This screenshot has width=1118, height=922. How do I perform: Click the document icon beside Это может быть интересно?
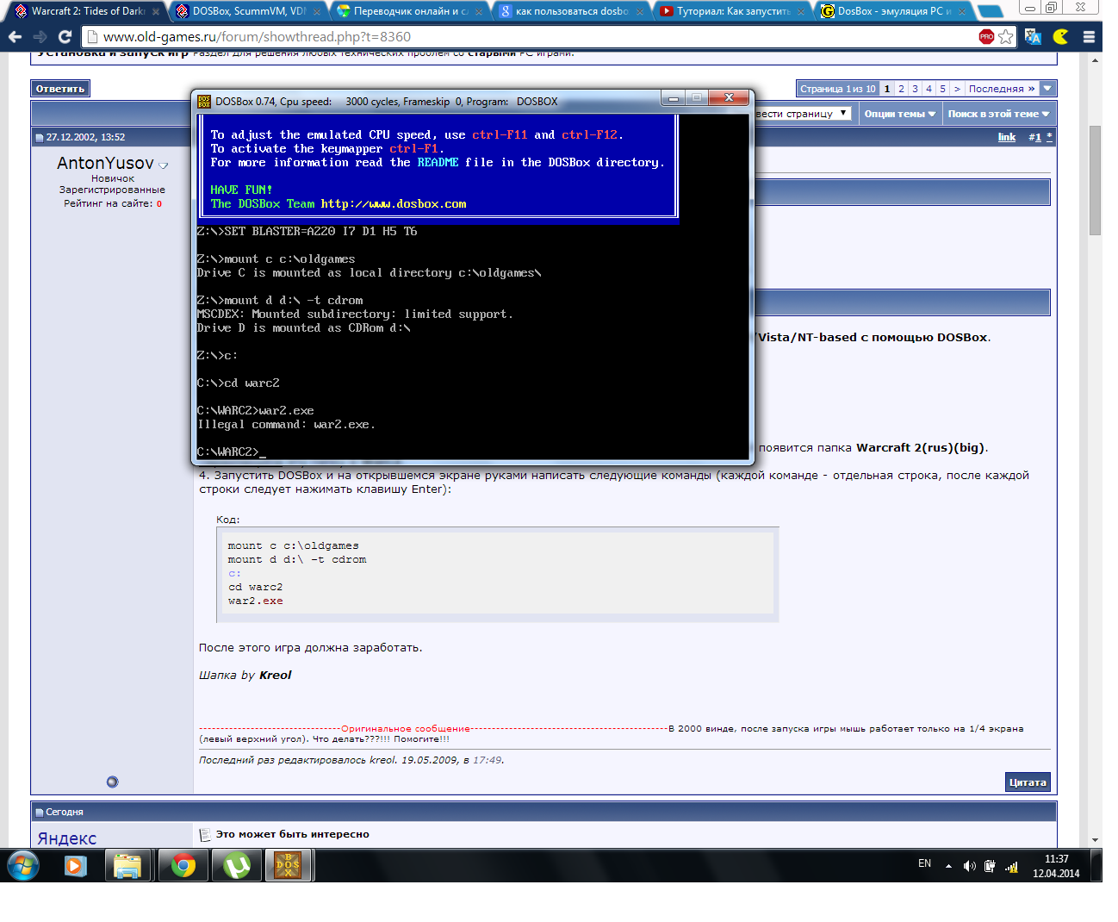[205, 834]
